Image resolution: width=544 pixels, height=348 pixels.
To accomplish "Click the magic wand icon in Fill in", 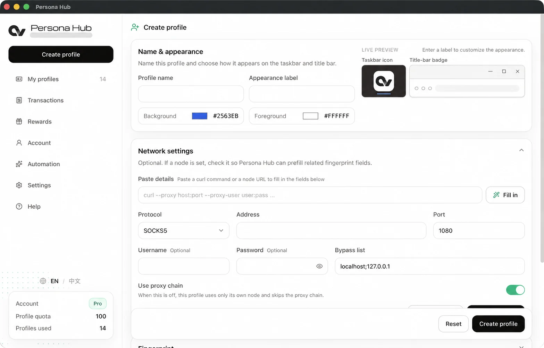I will [496, 195].
